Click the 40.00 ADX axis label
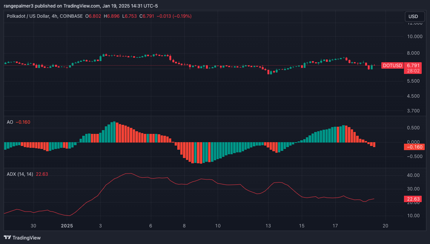 tap(413, 175)
